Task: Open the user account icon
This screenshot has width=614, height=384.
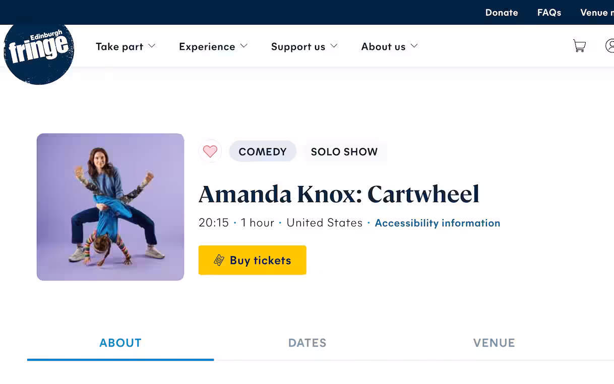Action: pyautogui.click(x=609, y=46)
